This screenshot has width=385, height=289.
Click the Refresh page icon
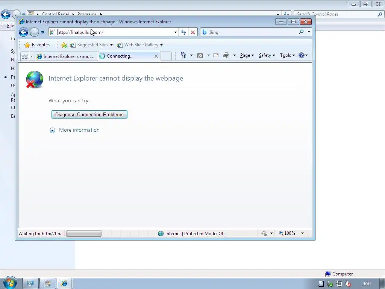pyautogui.click(x=183, y=32)
